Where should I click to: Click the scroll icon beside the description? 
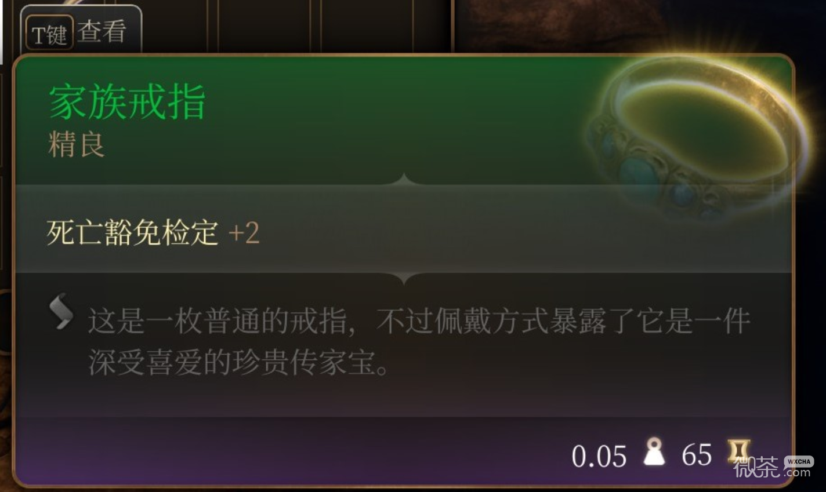[61, 311]
